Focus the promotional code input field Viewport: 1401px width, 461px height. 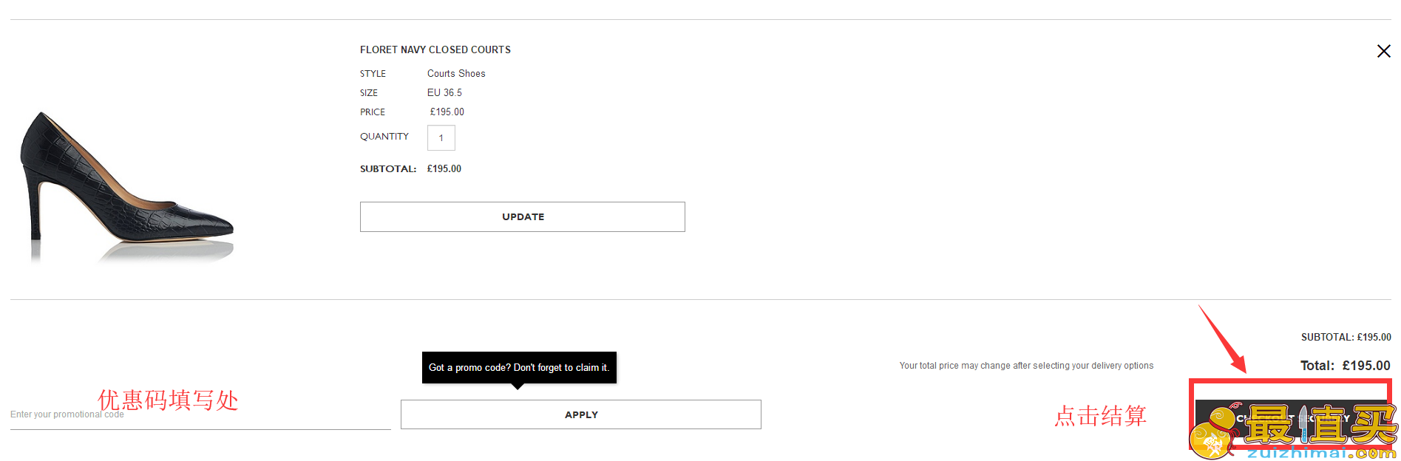coord(200,414)
